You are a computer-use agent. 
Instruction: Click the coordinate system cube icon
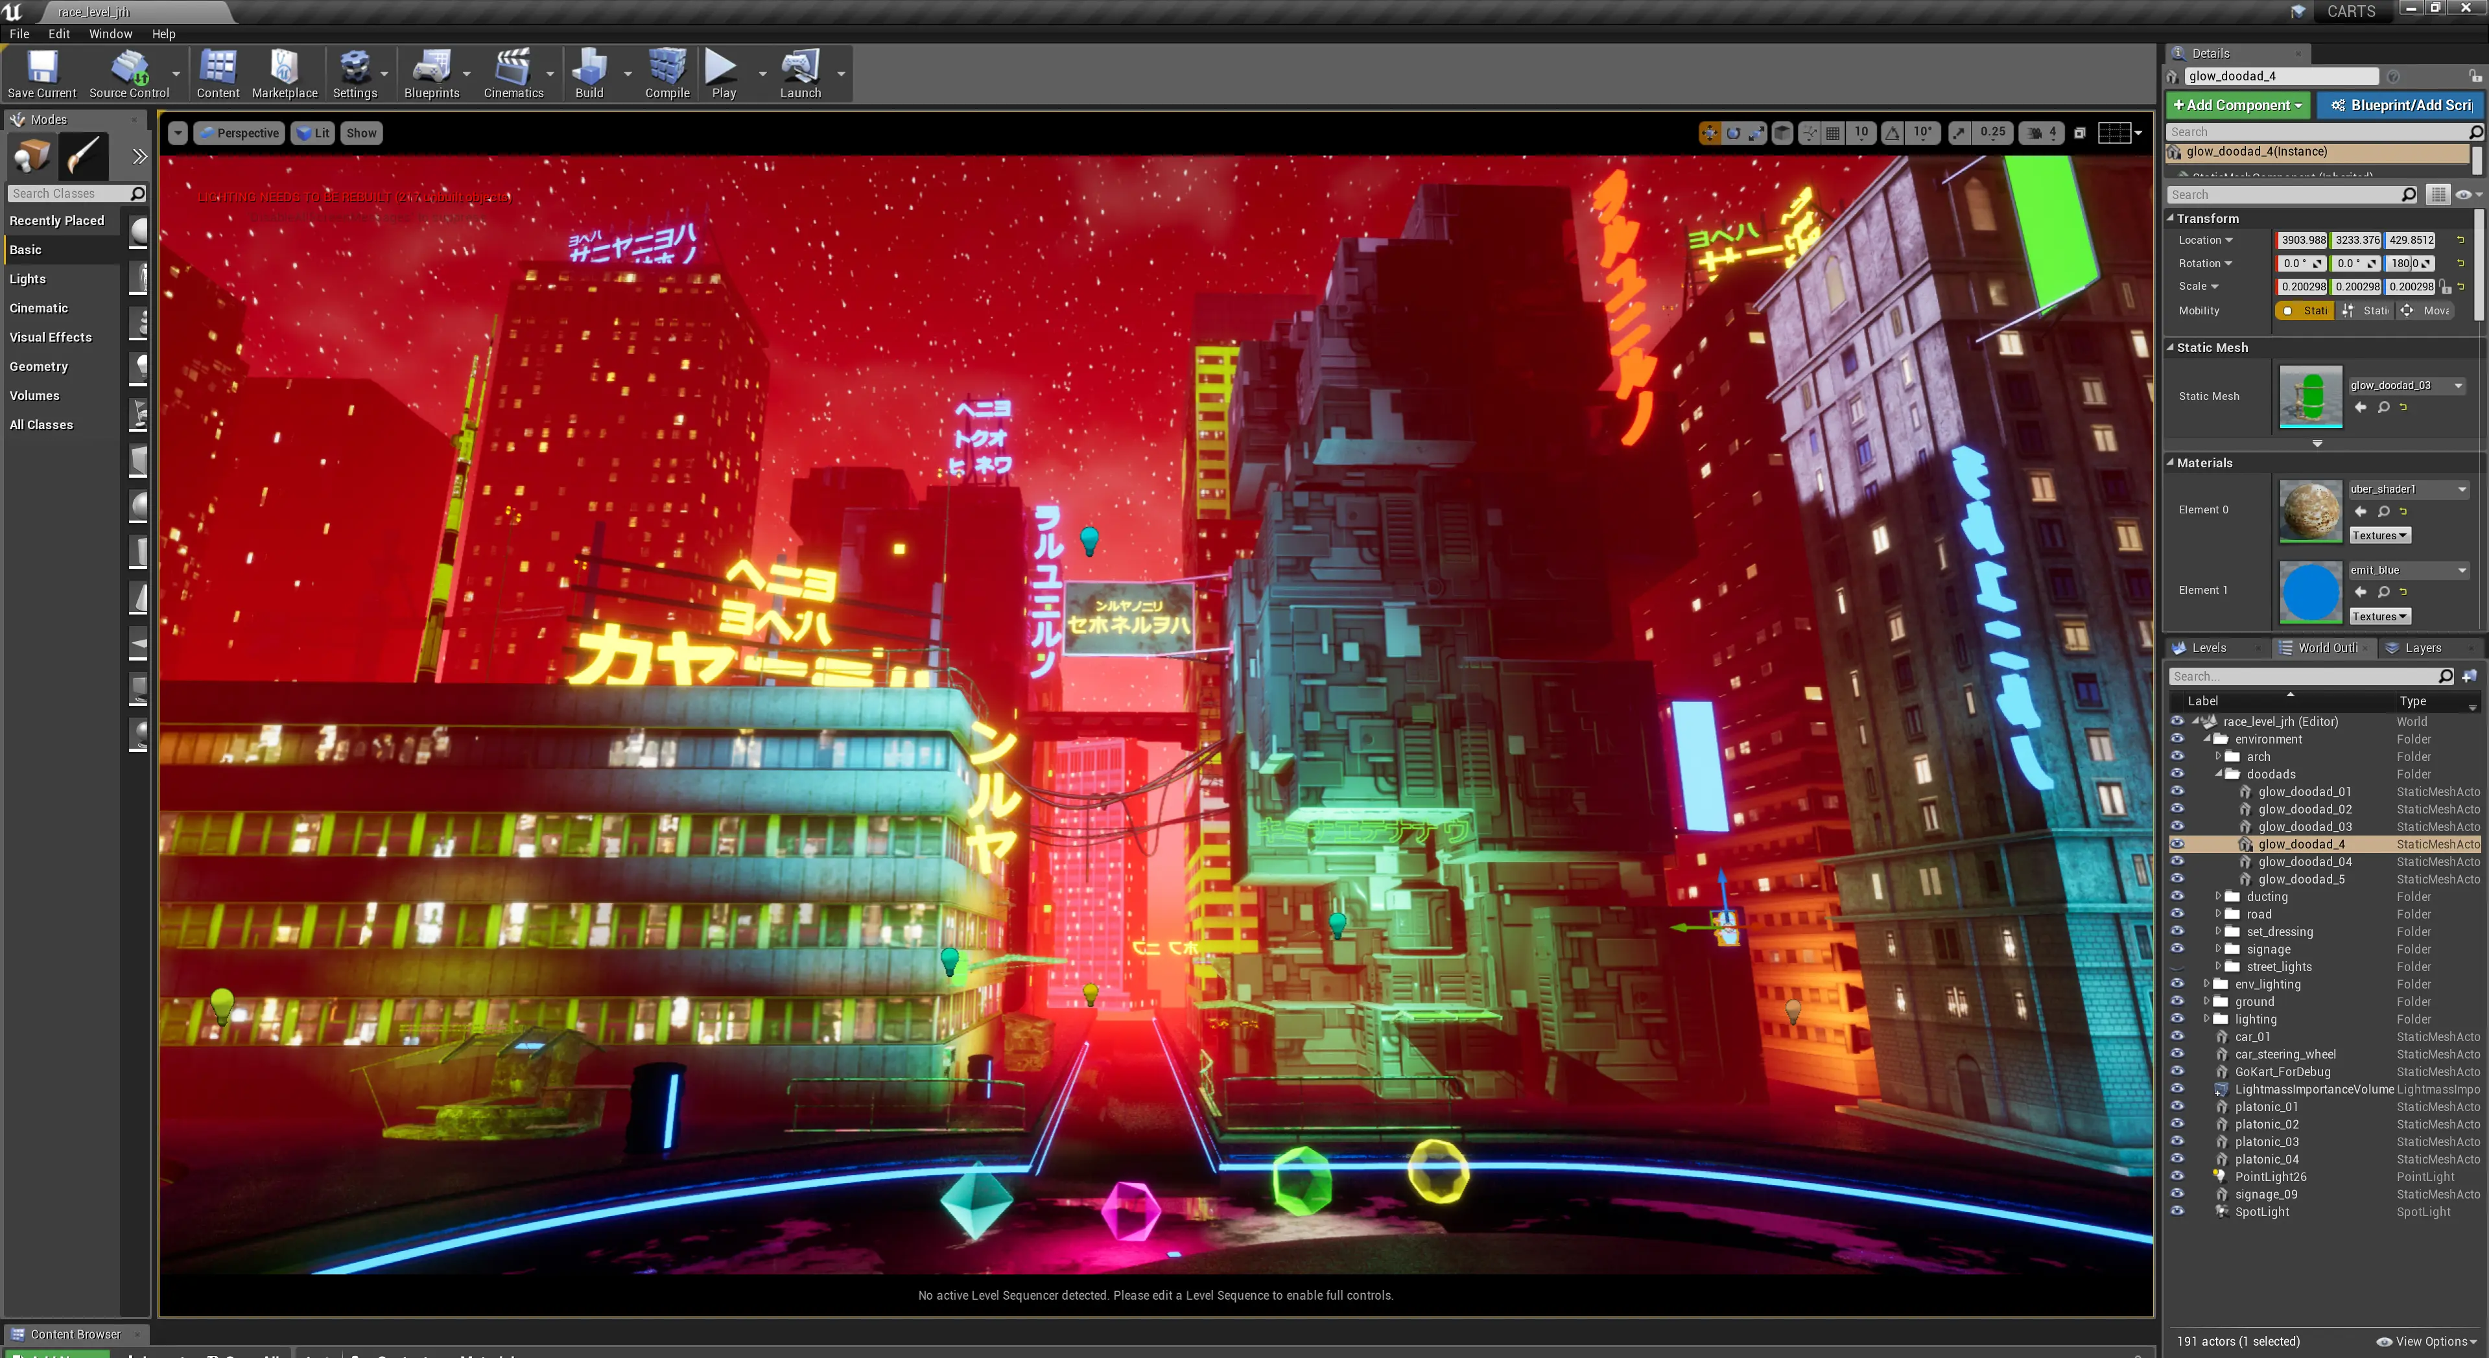click(x=1783, y=134)
